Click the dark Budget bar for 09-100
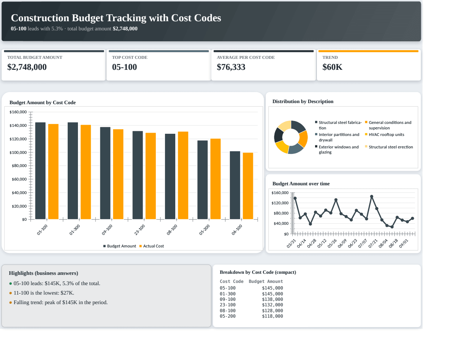 (105, 173)
